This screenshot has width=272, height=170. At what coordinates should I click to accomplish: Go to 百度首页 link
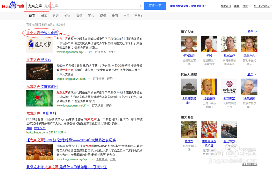pyautogui.click(x=226, y=6)
